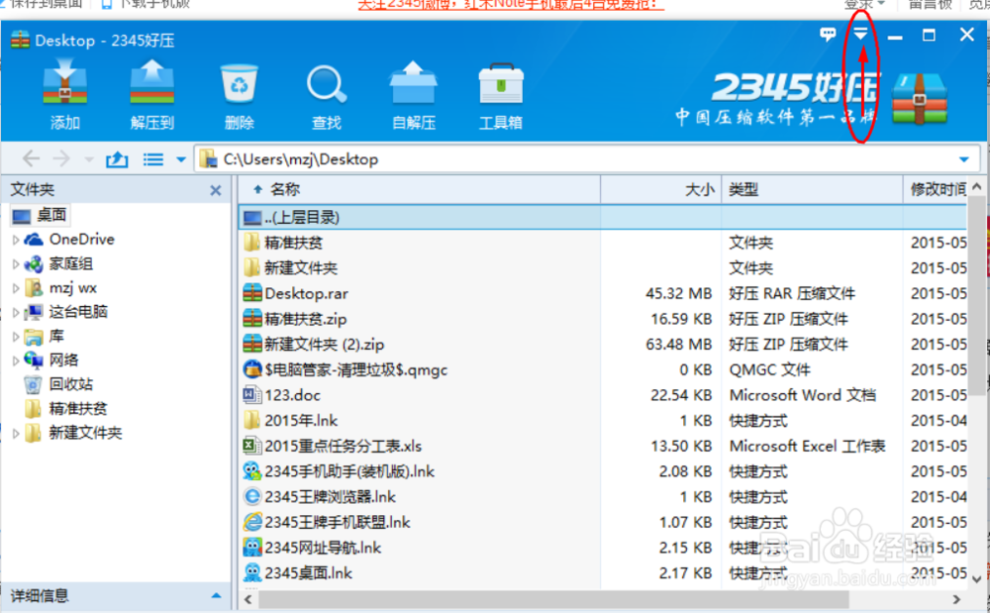Click the 45.32 MB size cell

point(678,293)
